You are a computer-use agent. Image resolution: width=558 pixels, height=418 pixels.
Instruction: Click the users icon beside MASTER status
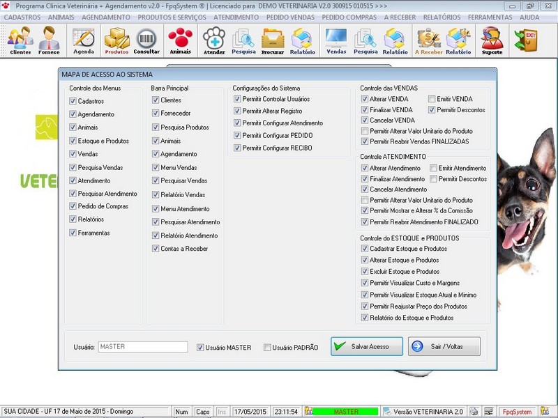pyautogui.click(x=308, y=411)
